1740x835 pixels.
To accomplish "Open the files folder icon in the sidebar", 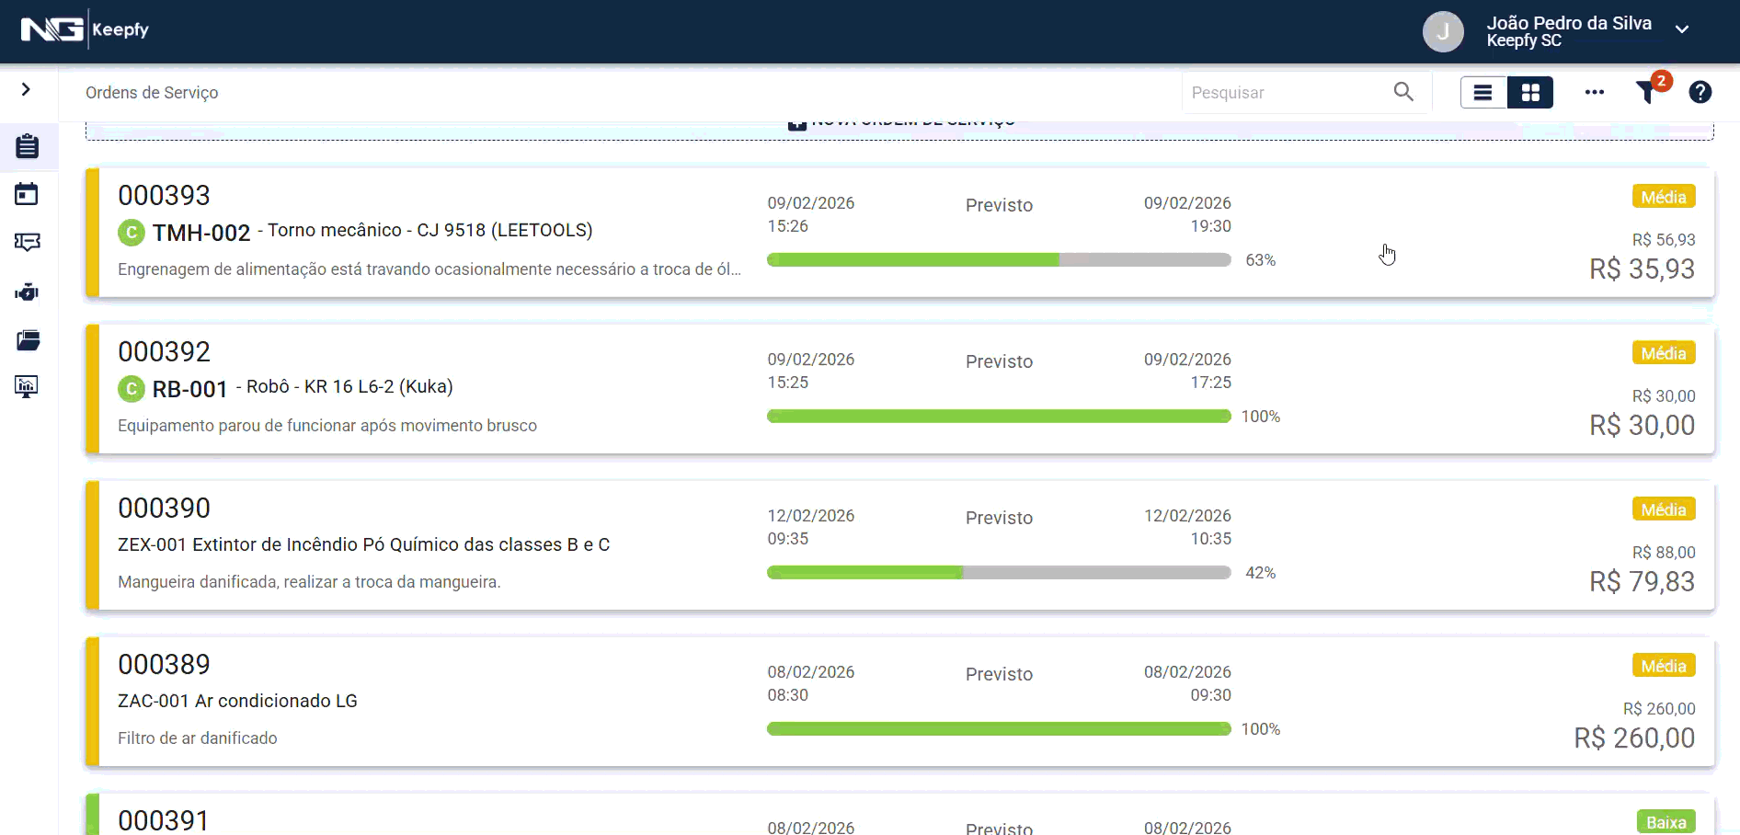I will 27,340.
